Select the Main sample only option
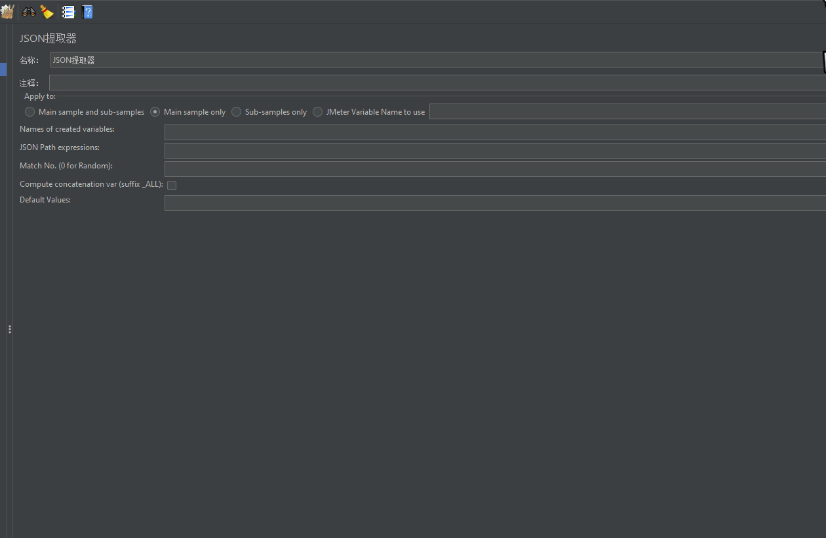This screenshot has width=826, height=538. pos(155,111)
